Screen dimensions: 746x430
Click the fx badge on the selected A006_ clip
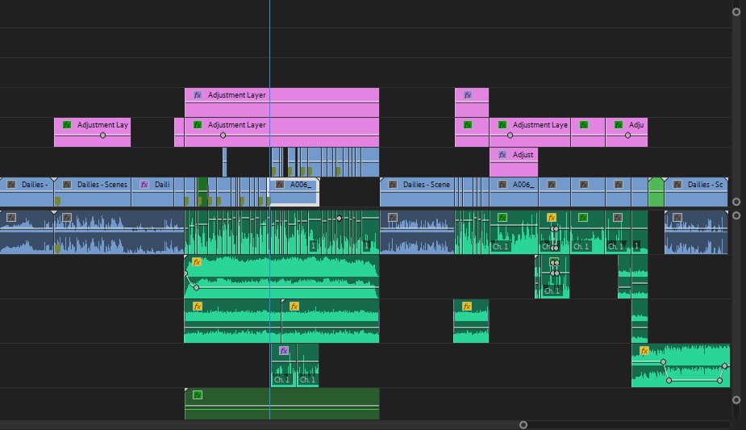coord(280,184)
